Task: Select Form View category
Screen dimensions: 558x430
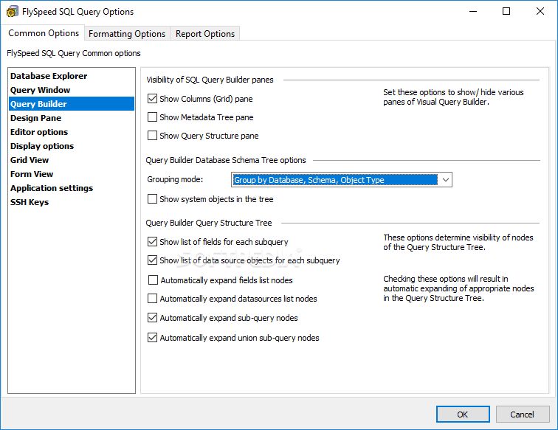Action: pos(71,174)
